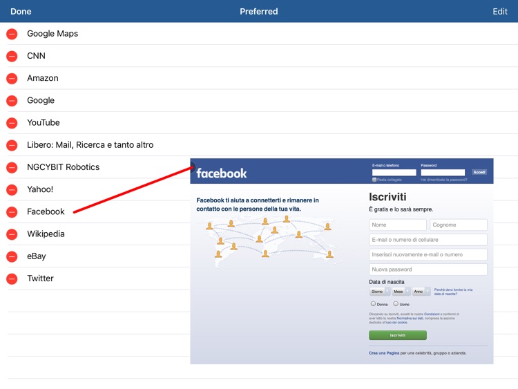
Task: Toggle the Resta collegato checkbox
Action: click(374, 180)
